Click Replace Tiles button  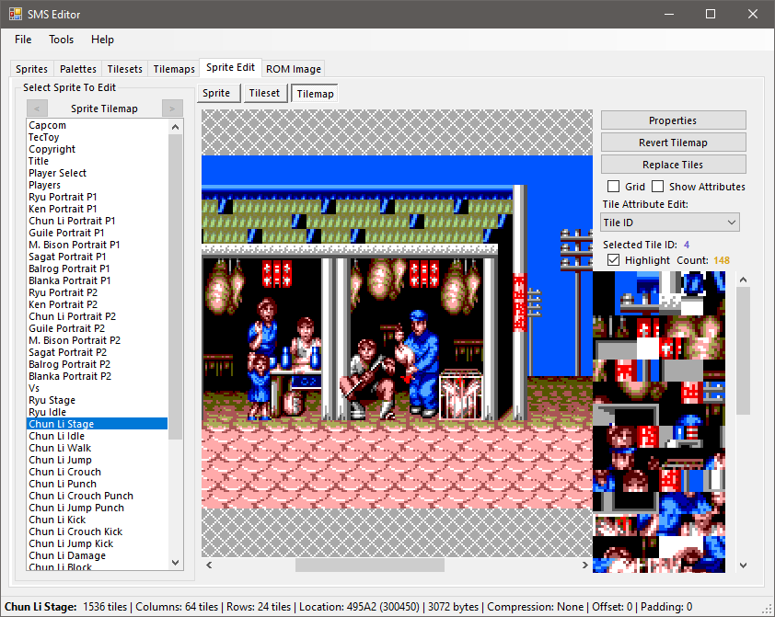coord(673,165)
